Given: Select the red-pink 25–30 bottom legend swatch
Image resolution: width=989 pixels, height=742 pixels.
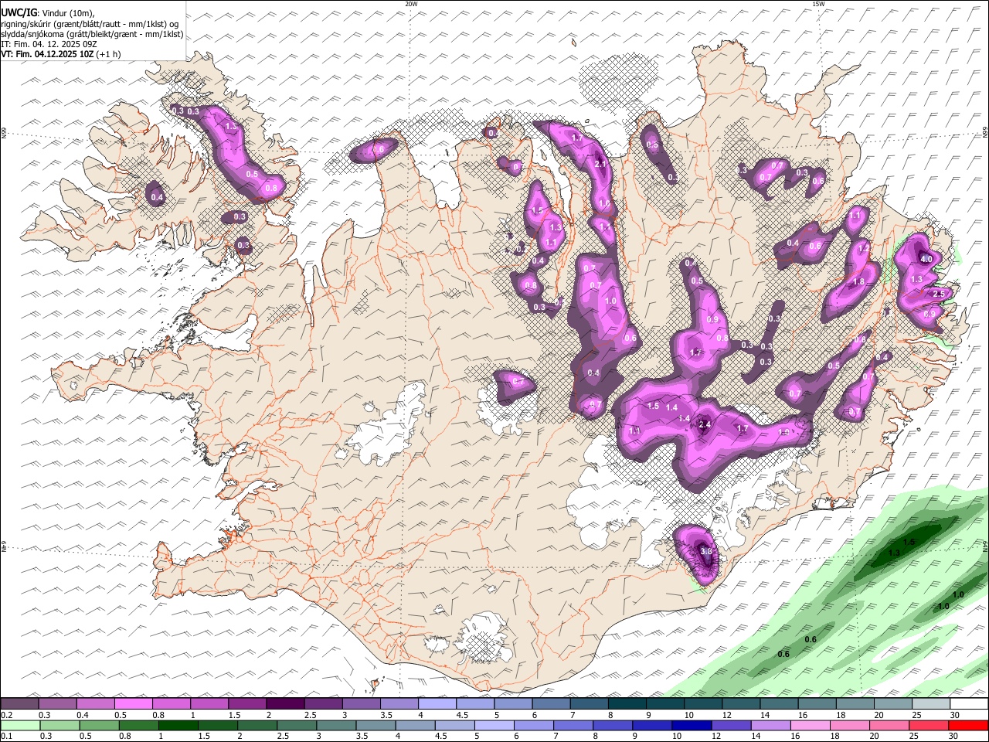Looking at the screenshot, I should click(x=929, y=725).
